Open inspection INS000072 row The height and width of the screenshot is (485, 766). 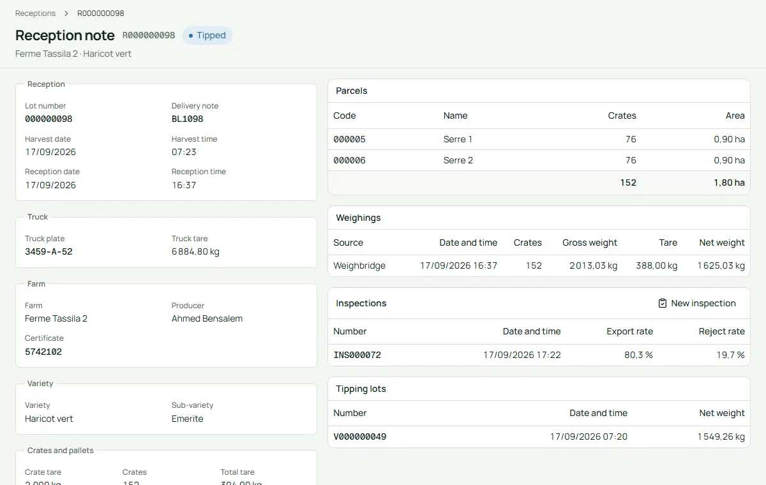539,355
